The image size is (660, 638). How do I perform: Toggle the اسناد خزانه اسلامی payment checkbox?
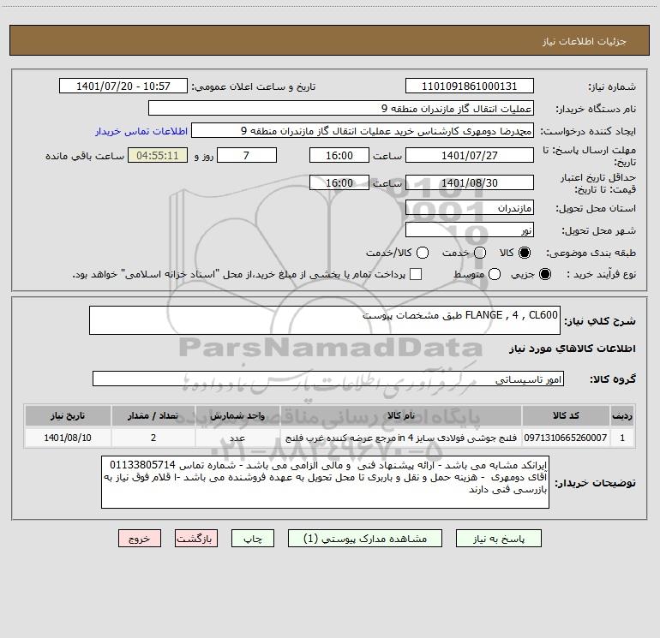416,274
